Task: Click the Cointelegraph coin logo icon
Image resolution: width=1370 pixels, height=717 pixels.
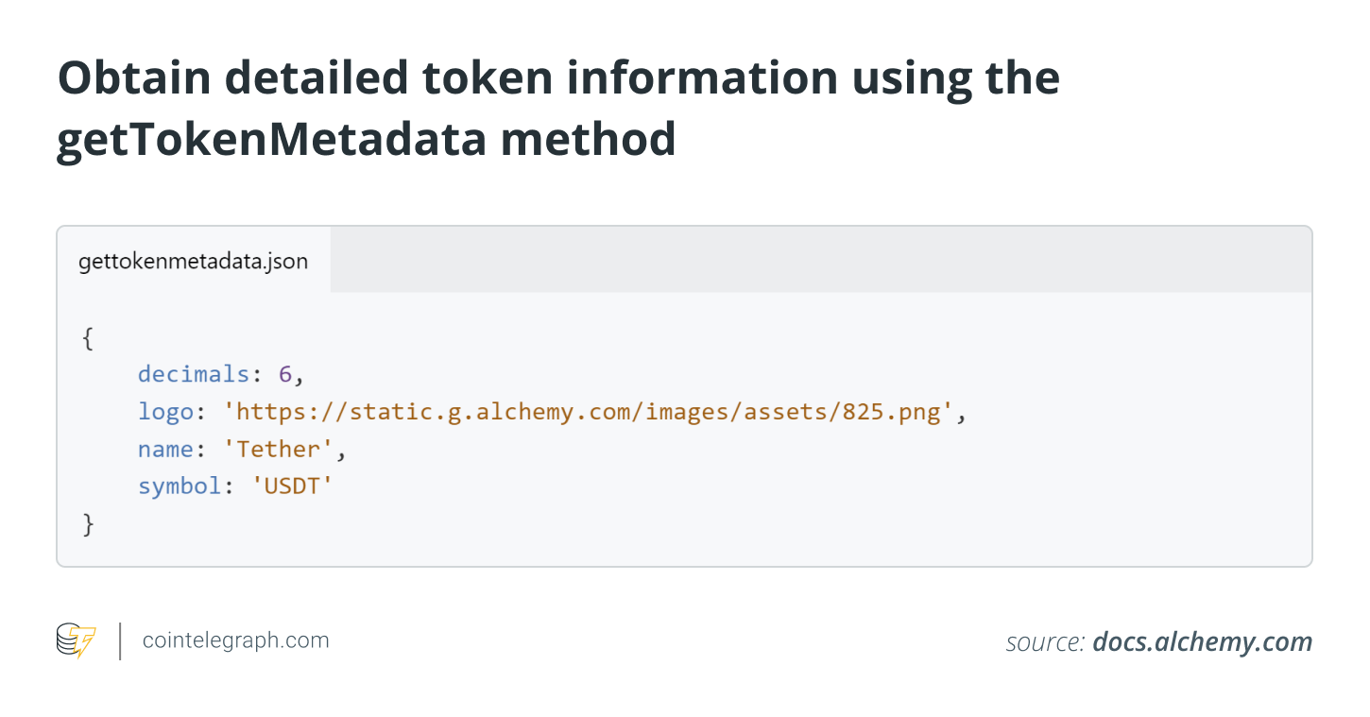Action: coord(76,640)
